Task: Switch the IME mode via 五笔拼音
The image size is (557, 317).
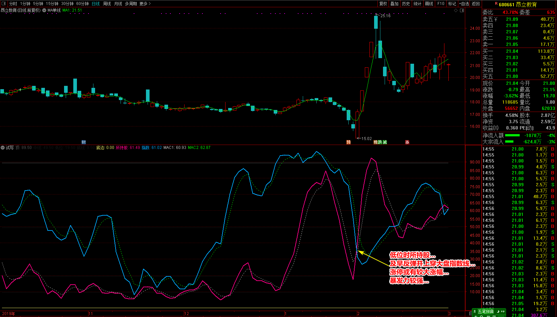Action: click(x=486, y=311)
